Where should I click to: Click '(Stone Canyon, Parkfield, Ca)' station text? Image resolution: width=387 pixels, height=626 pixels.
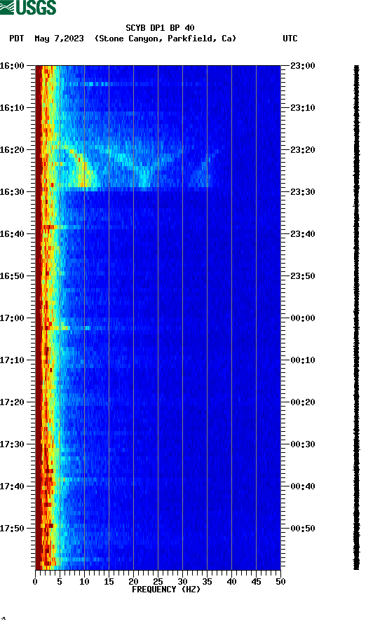pos(165,39)
